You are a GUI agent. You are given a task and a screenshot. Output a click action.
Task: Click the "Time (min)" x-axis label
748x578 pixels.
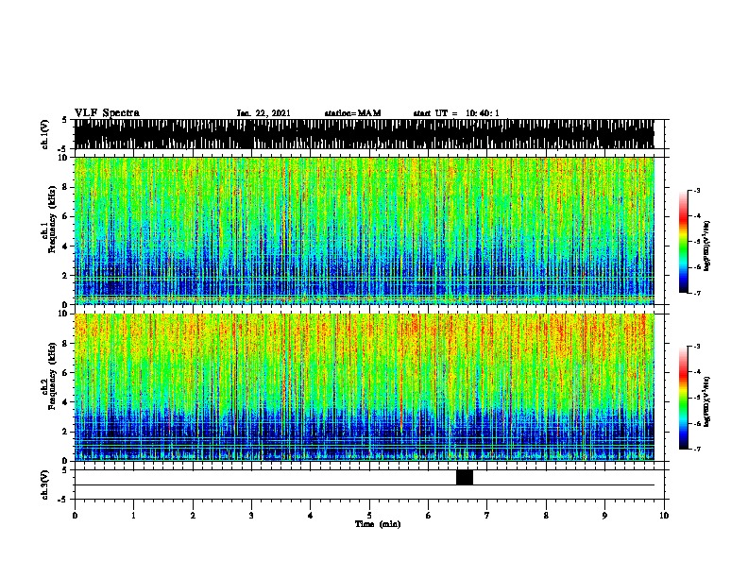tap(378, 524)
